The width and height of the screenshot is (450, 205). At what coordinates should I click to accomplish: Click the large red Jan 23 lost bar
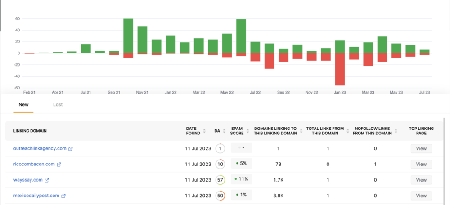(340, 69)
